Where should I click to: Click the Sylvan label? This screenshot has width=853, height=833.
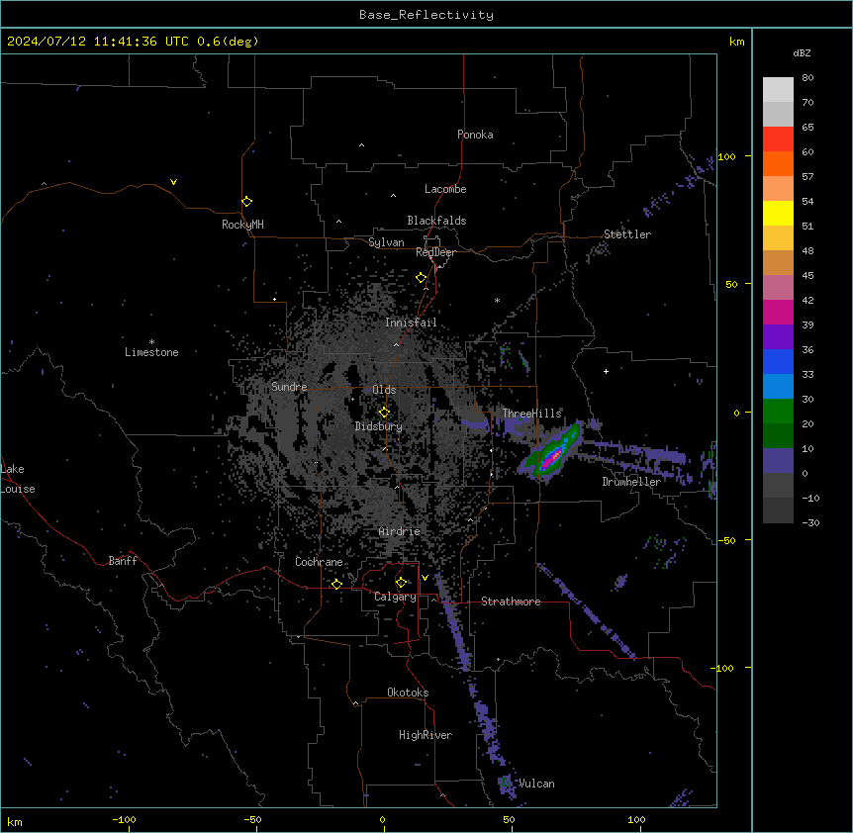tap(386, 242)
